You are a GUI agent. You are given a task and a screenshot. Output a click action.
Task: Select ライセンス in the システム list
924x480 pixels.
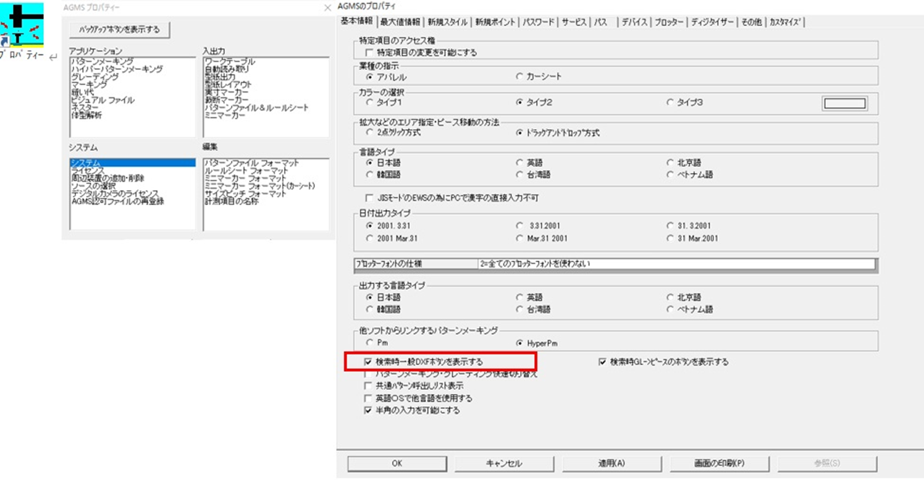tap(88, 171)
